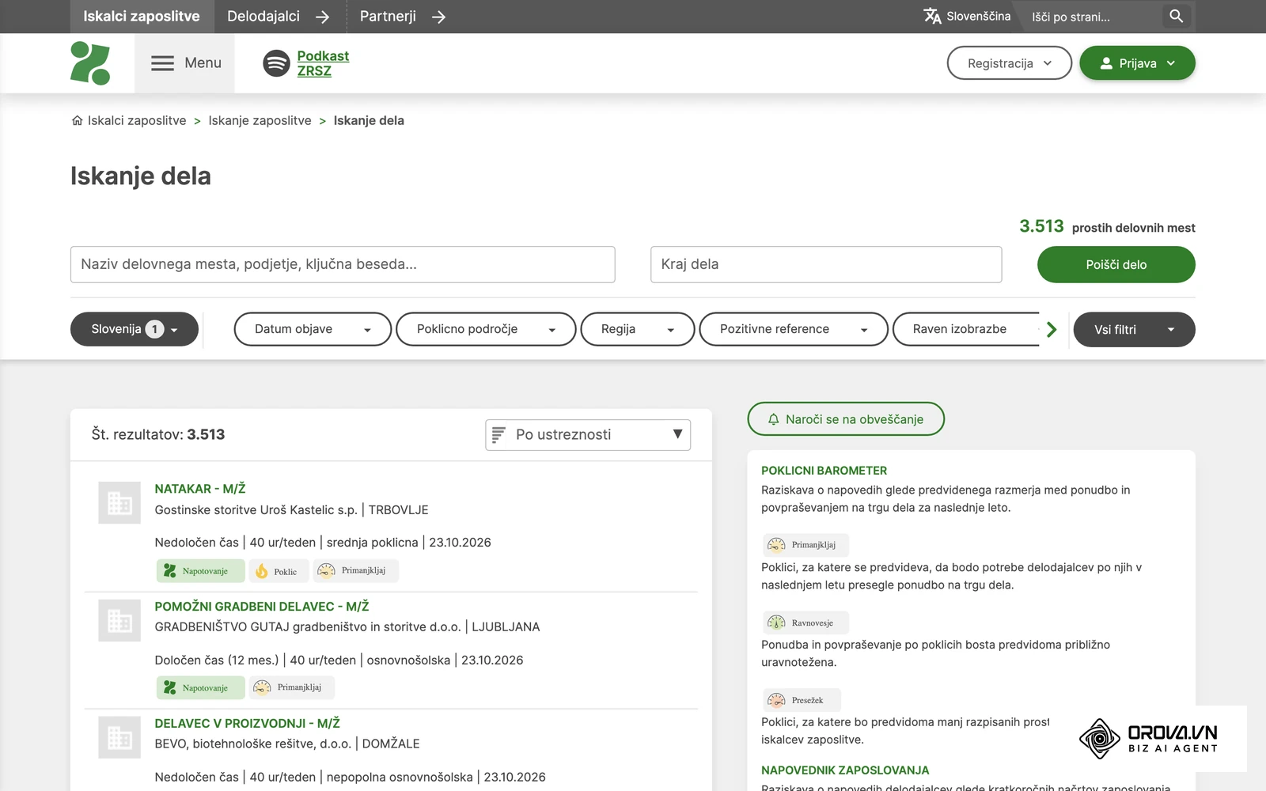This screenshot has width=1266, height=791.
Task: Click Primanjkljaj badge in Poklicni barometer
Action: 805,545
